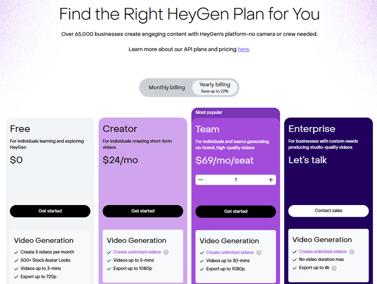
Task: Increase Team seat count with plus button
Action: tap(270, 179)
